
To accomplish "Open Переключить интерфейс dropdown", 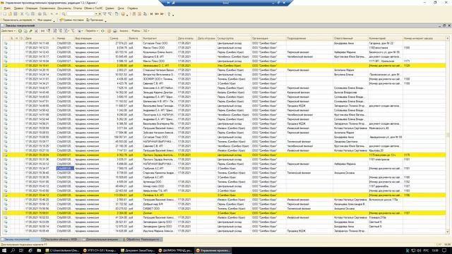I will [x=19, y=20].
